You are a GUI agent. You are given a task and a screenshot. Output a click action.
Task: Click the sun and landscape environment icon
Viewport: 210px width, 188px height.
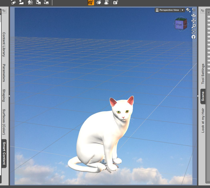(x=21, y=2)
